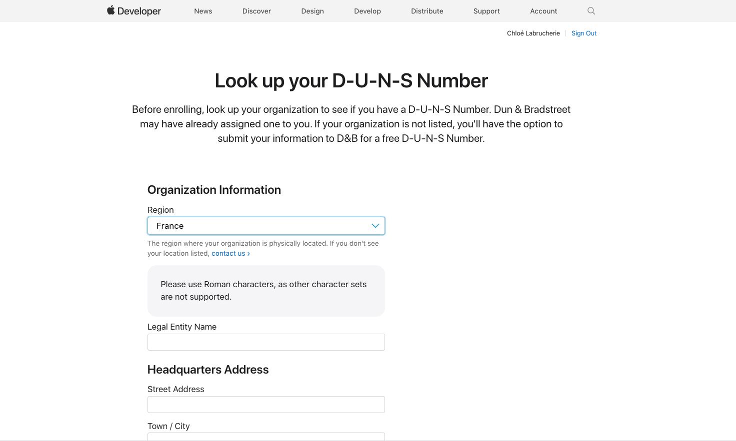The width and height of the screenshot is (736, 441).
Task: Click the Roman characters notice text
Action: coord(263,291)
